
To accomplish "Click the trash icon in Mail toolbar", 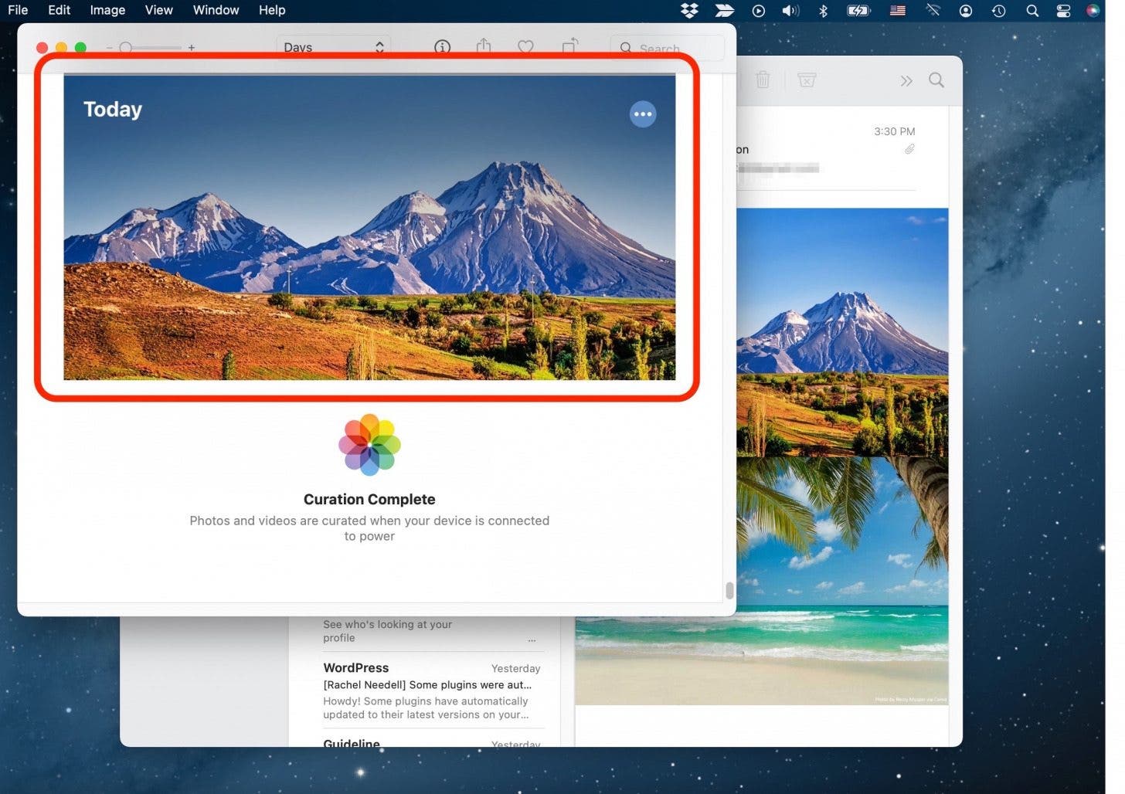I will [763, 80].
